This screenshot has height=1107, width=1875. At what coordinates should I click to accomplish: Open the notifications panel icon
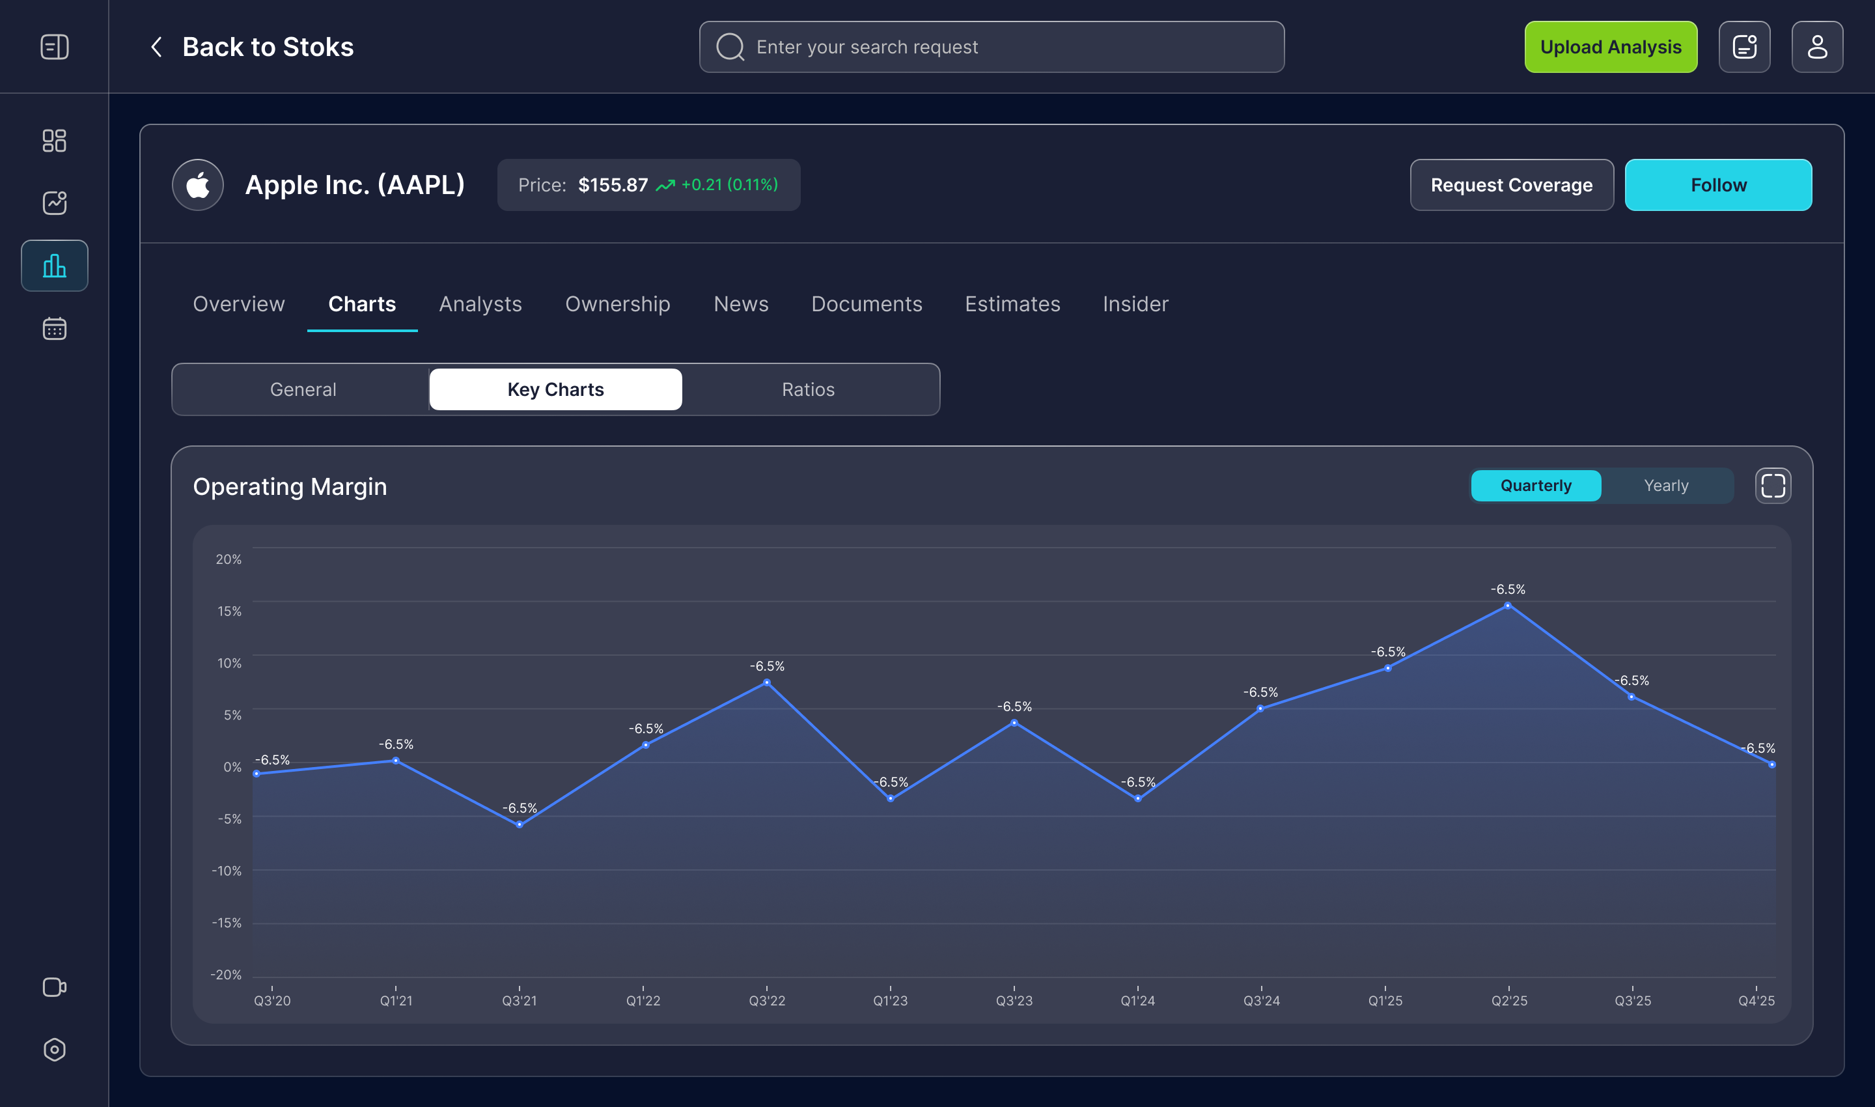point(1745,46)
